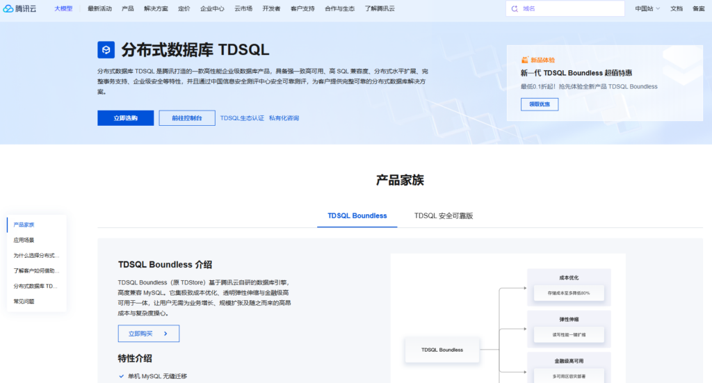Jump to 分布式数据库 TD... in side navigation

tap(35, 286)
